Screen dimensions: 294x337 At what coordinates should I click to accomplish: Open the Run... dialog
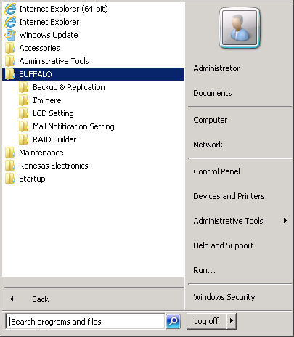204,270
